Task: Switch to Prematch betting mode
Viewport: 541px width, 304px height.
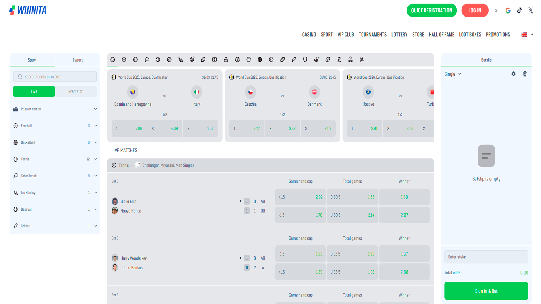Action: (76, 91)
